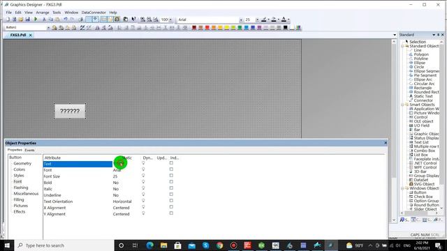Click the Save disk icon in toolbar

pyautogui.click(x=28, y=20)
